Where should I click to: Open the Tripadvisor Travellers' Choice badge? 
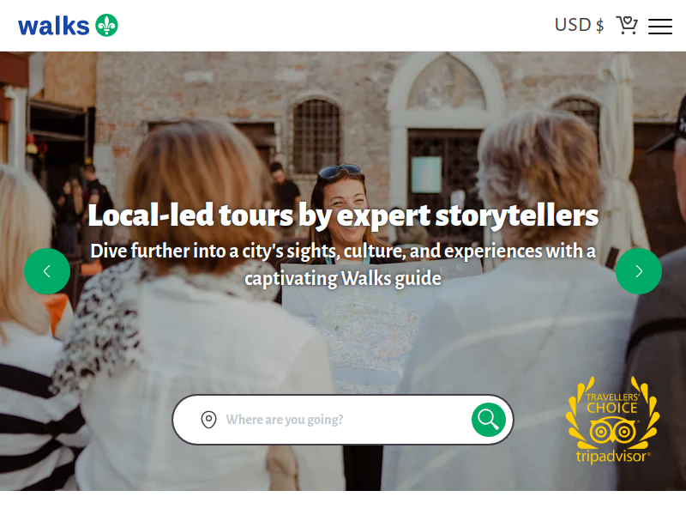click(612, 420)
